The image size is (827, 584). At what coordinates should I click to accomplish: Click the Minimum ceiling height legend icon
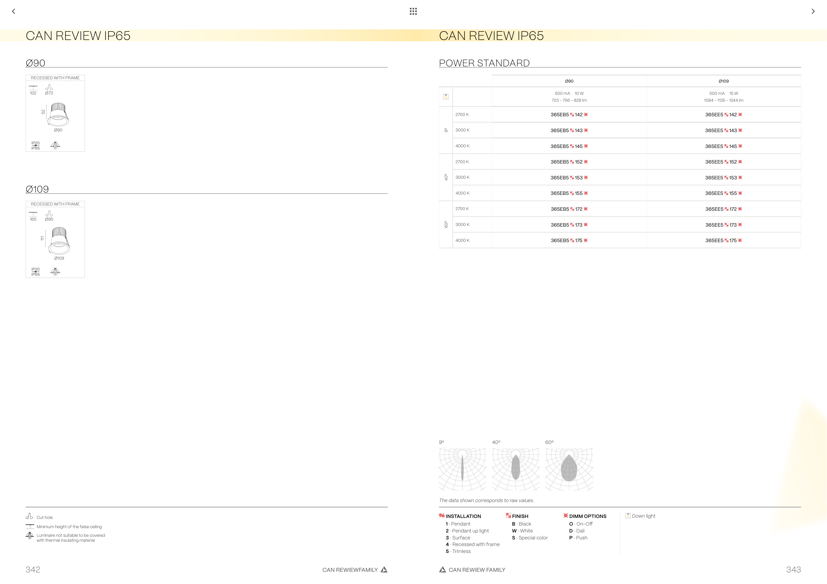(x=30, y=527)
